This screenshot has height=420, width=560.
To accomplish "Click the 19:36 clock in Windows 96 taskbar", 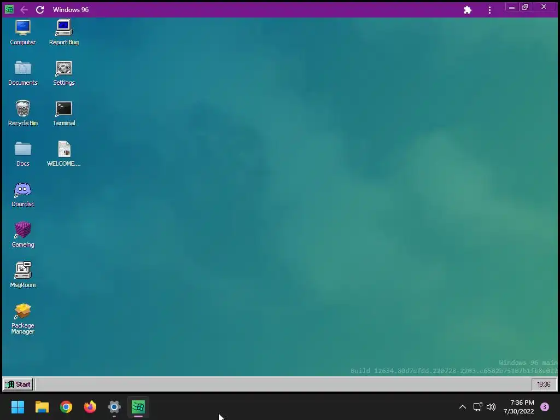I will pos(544,384).
